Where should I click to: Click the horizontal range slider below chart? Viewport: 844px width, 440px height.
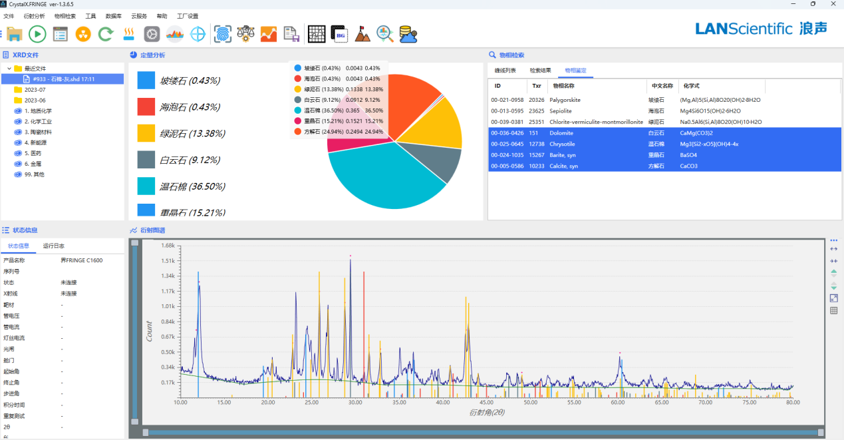[484, 433]
